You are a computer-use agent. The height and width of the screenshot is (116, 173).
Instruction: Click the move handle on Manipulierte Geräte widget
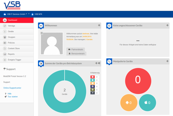(167, 61)
